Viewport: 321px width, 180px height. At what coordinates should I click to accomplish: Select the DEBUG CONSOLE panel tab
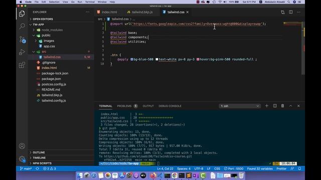pos(170,106)
